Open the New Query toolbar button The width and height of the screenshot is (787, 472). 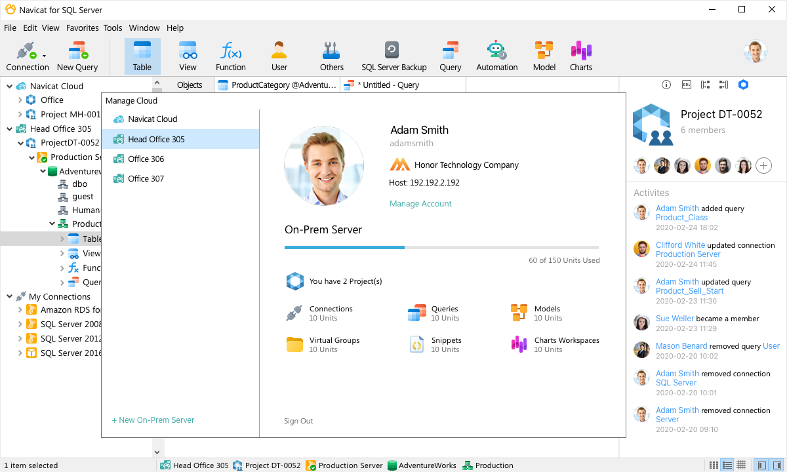tap(77, 56)
